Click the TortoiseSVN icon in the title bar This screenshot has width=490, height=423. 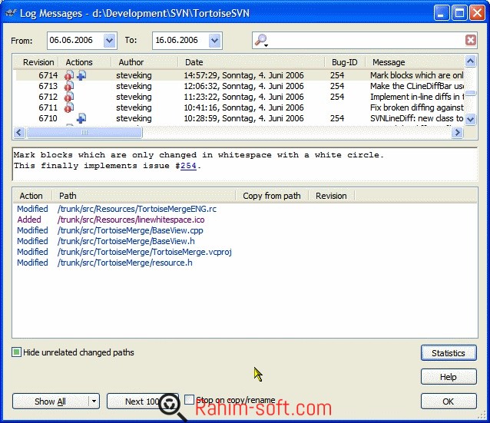12,13
